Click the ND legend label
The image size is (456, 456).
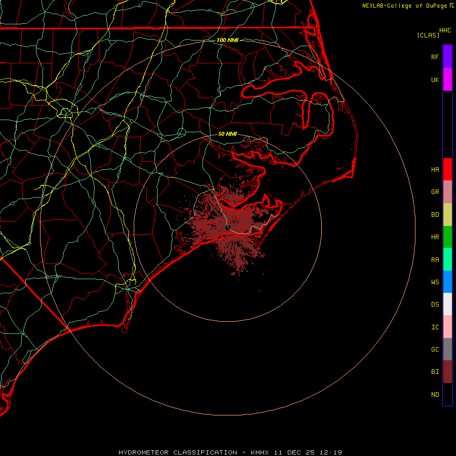(x=435, y=395)
